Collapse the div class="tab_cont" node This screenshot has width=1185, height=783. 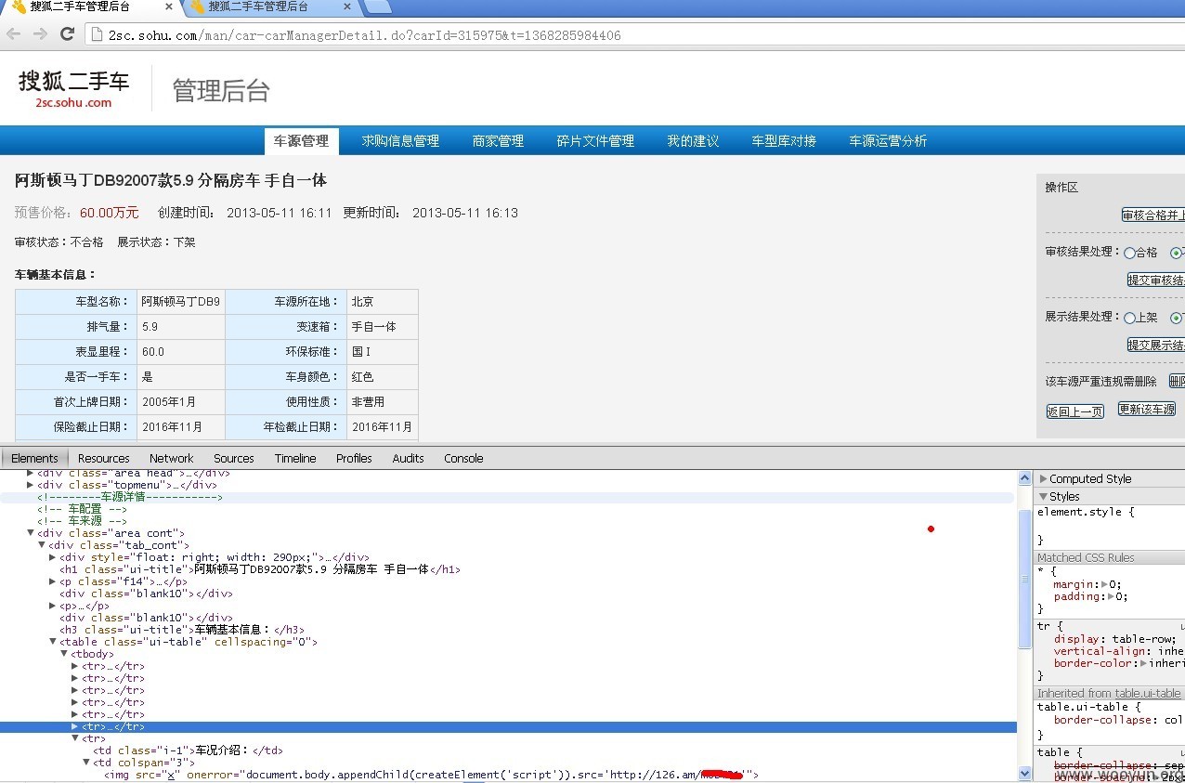[x=42, y=545]
